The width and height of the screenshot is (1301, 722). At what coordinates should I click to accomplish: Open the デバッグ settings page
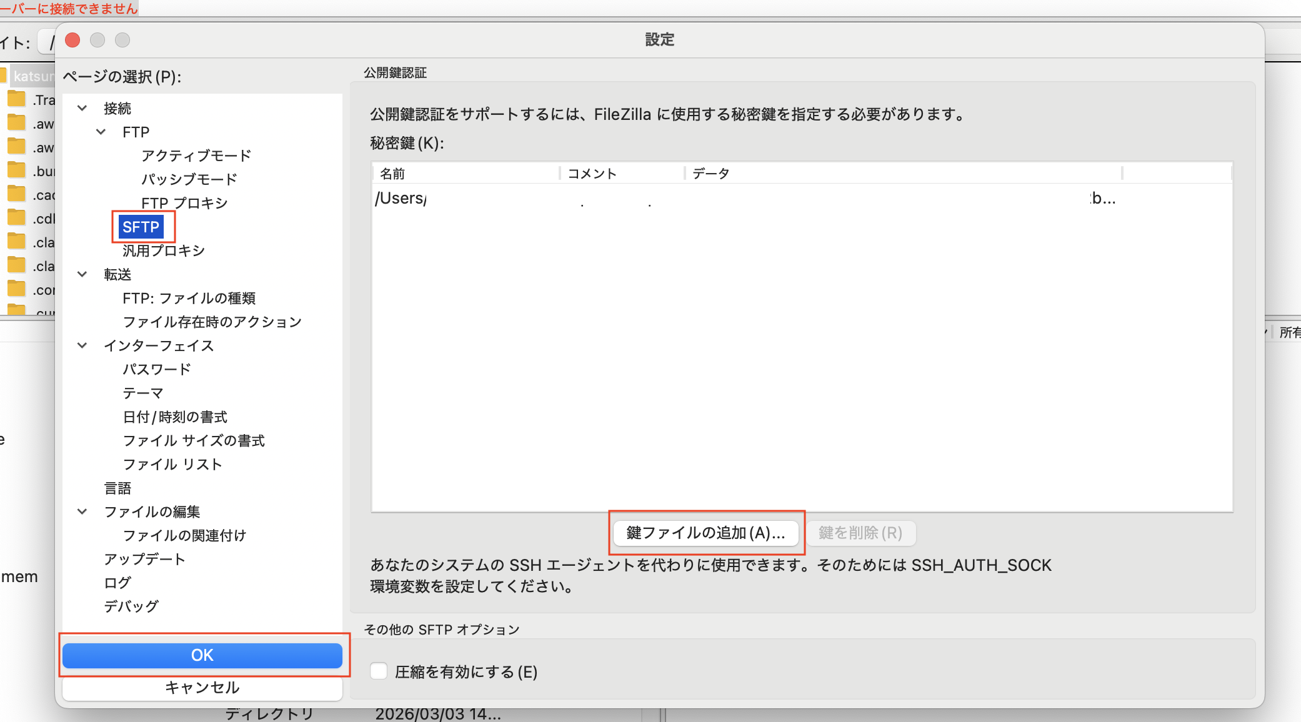[x=131, y=606]
